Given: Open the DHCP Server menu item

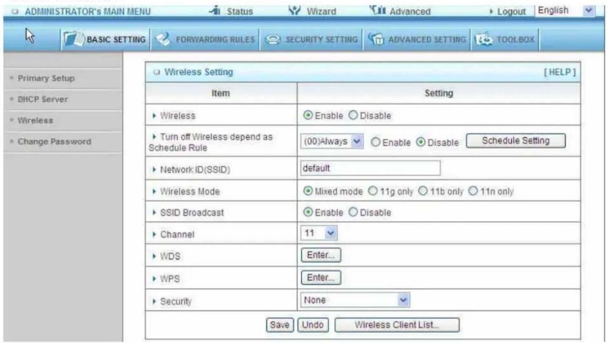Looking at the screenshot, I should (43, 99).
